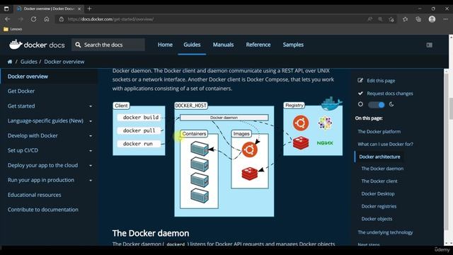
Task: Click the breadcrumb home icon
Action: point(10,62)
